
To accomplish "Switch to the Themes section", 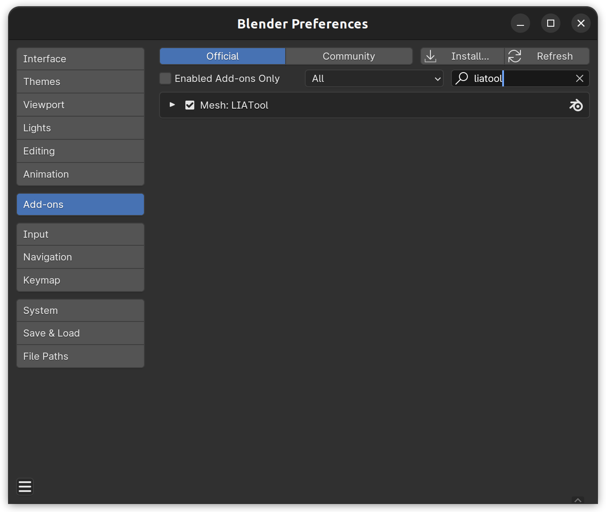I will (80, 82).
